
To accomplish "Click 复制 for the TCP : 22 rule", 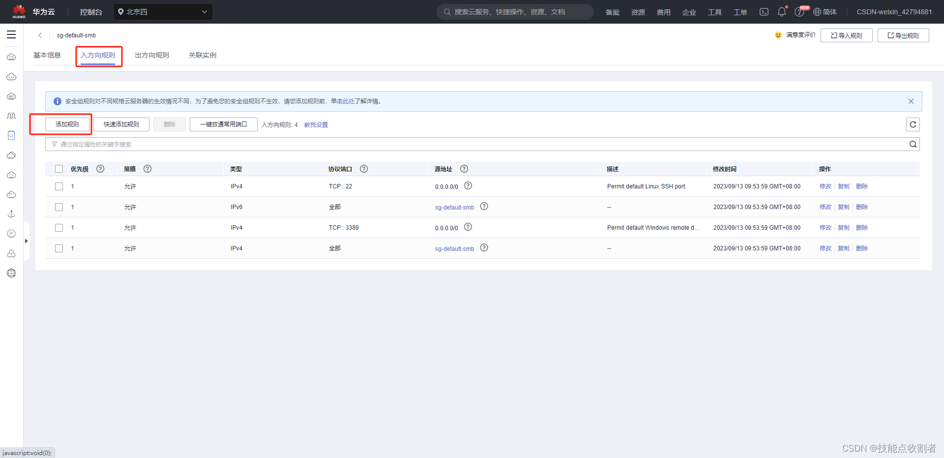I will point(844,186).
